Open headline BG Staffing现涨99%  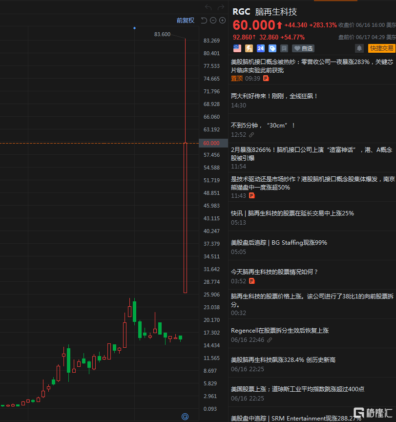click(279, 243)
